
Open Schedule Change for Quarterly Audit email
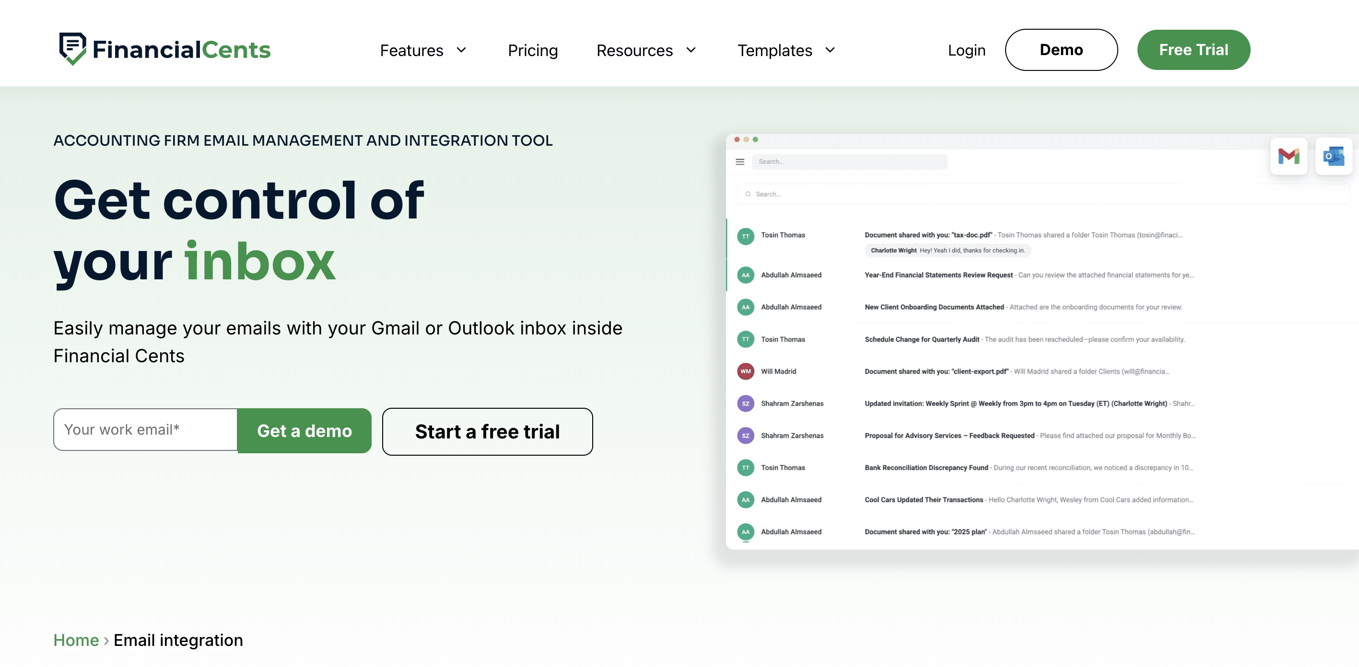(922, 340)
